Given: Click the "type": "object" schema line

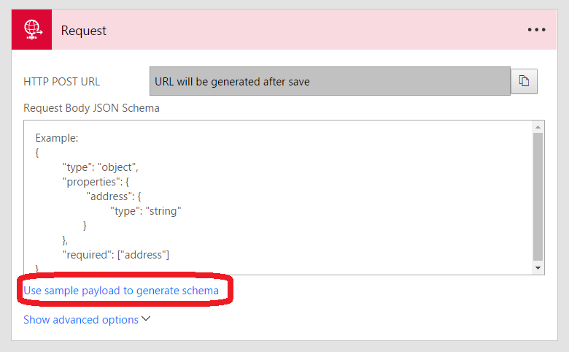Looking at the screenshot, I should [x=100, y=167].
